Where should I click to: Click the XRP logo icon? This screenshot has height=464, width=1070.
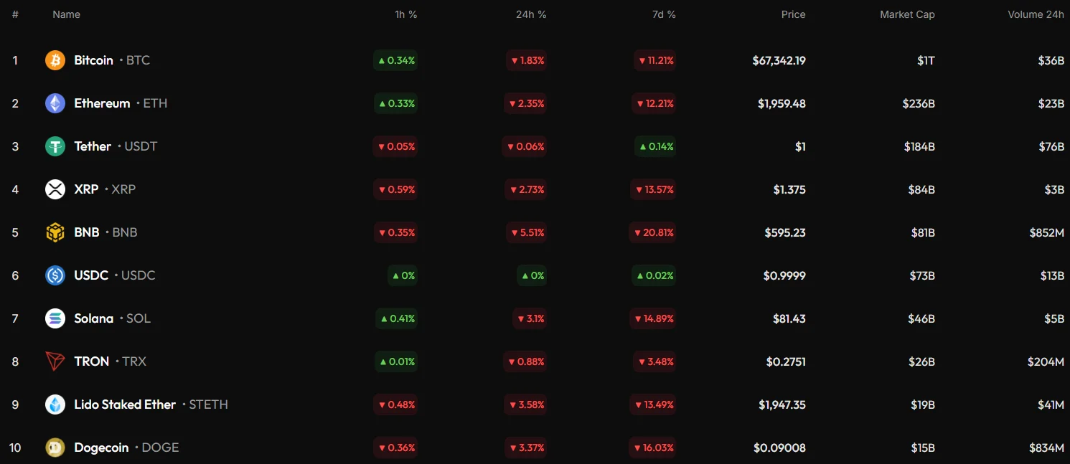pyautogui.click(x=55, y=189)
